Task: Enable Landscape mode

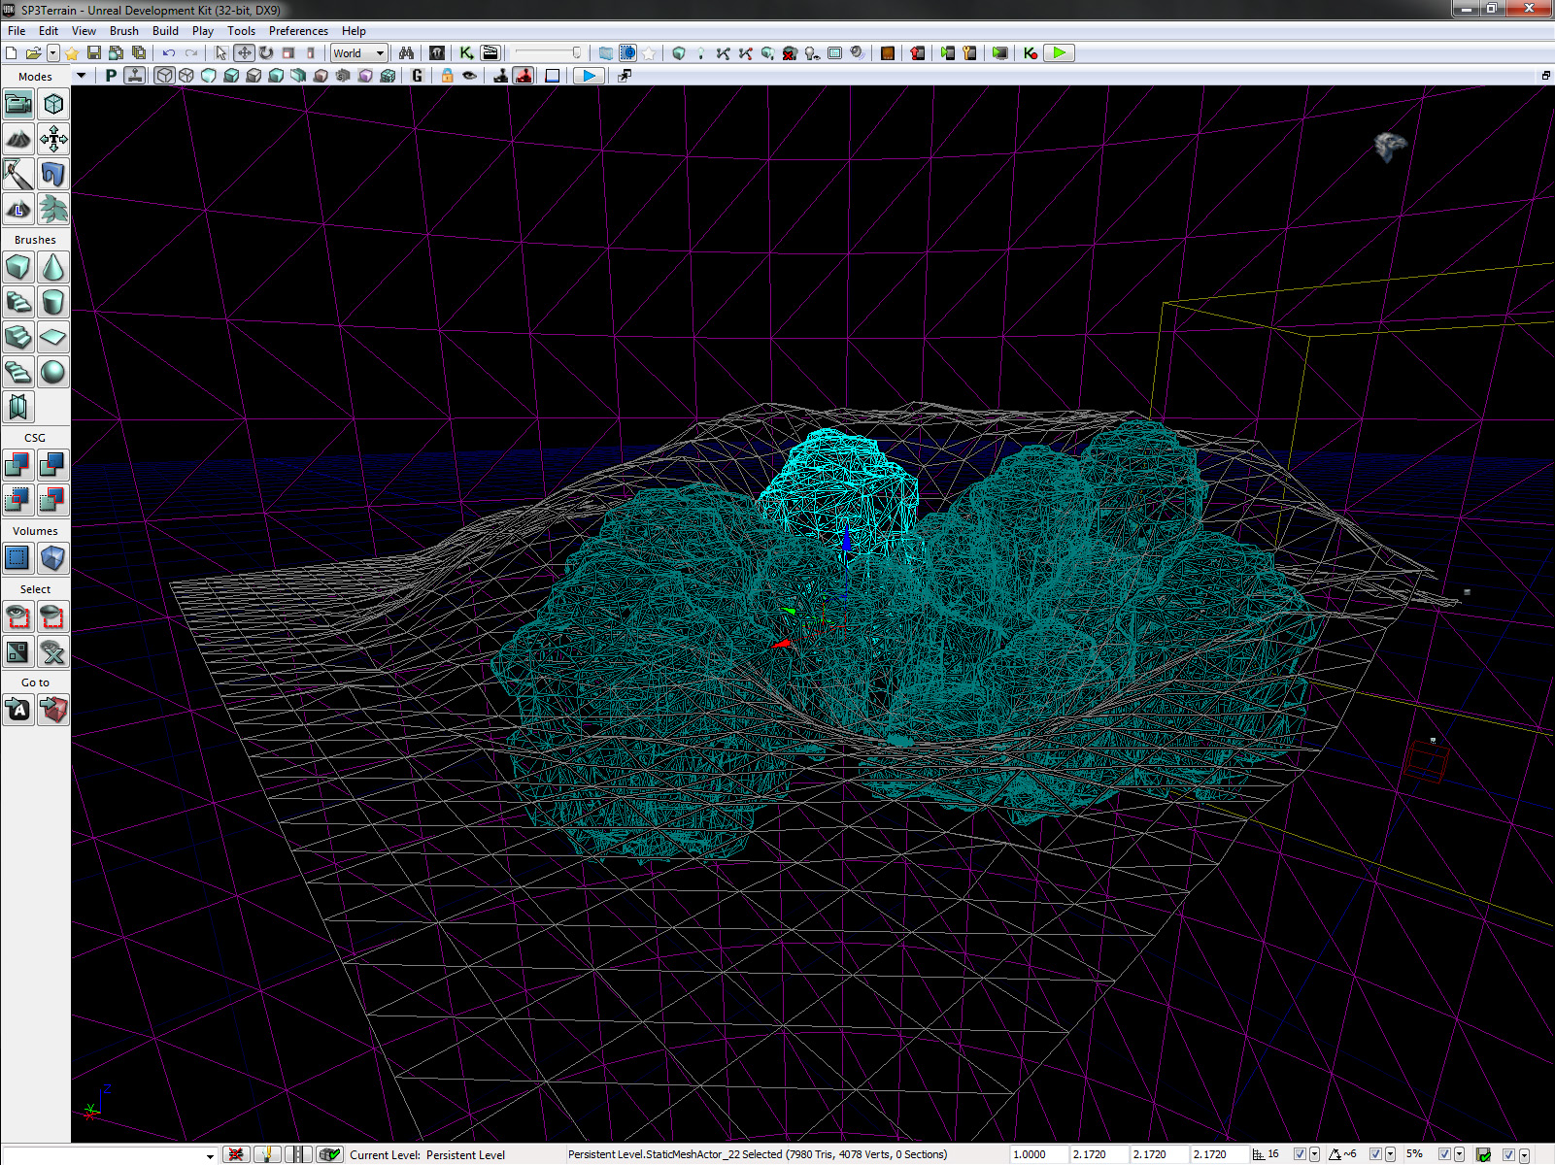Action: click(18, 209)
